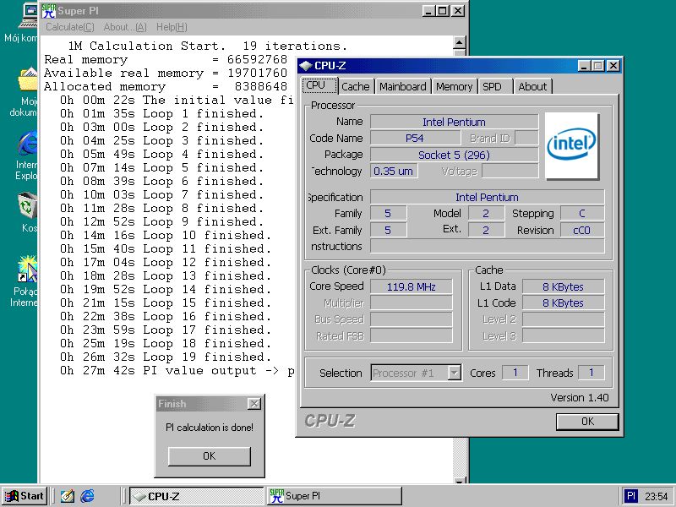Click the 'PI calculation is done!' message
The height and width of the screenshot is (507, 676).
(x=210, y=428)
